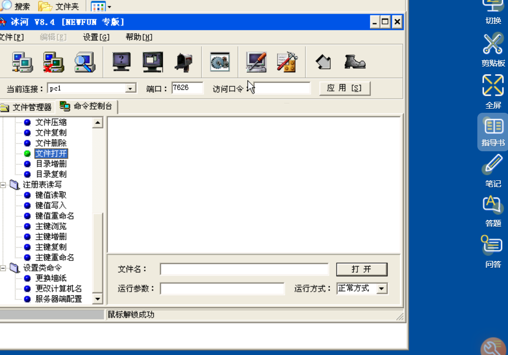Toggle 全屏 fullscreen sidebar icon
Image resolution: width=508 pixels, height=355 pixels.
pos(493,92)
